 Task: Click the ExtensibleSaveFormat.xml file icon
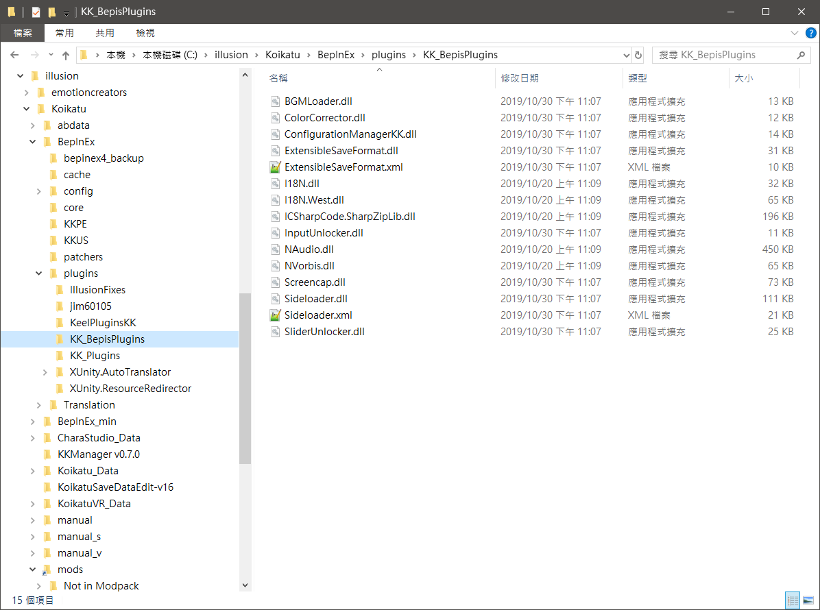tap(275, 167)
